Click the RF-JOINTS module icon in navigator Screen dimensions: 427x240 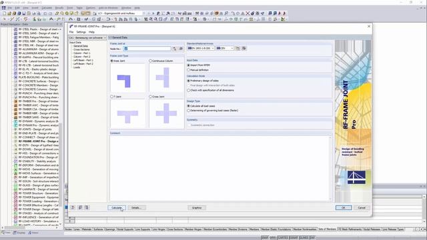pyautogui.click(x=16, y=129)
